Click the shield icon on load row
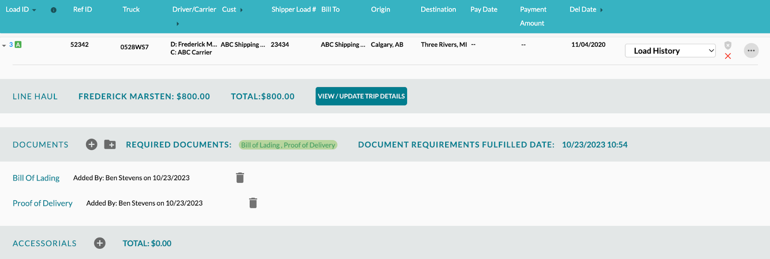Screen dimensions: 770x259 click(728, 45)
